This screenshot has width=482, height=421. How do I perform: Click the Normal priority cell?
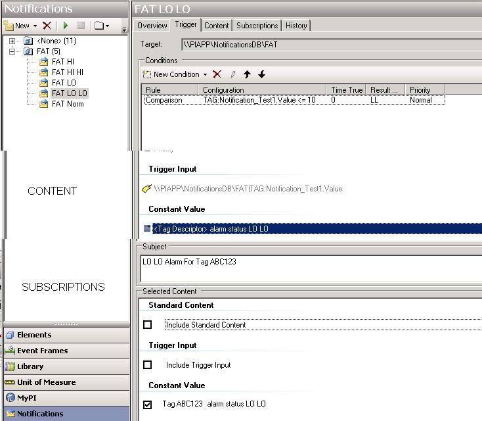420,100
